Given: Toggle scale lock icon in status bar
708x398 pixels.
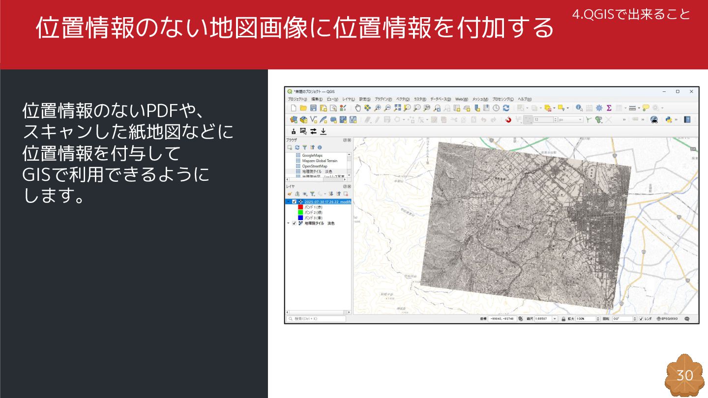Looking at the screenshot, I should click(x=563, y=319).
